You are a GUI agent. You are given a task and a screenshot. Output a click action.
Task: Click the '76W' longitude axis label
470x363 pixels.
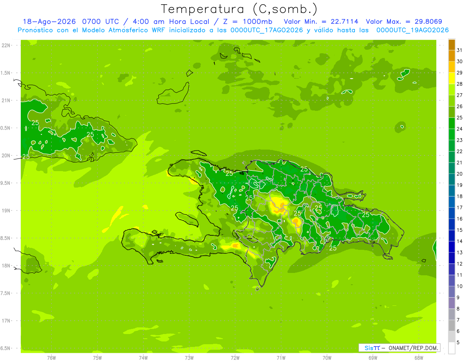point(51,358)
